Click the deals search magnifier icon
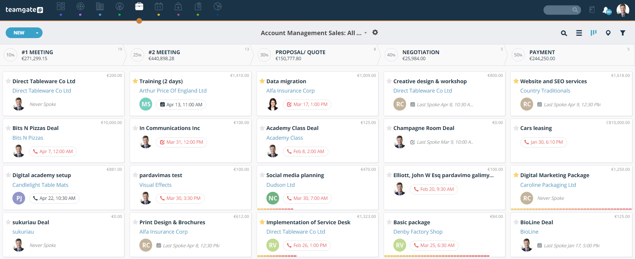Screen dimensions: 635x259 [564, 33]
